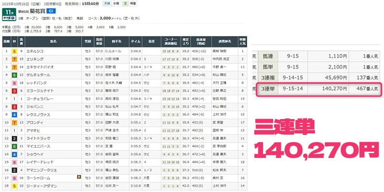
Task: Click the green bracket 6 badge for マイユニバース
Action: (x=14, y=146)
